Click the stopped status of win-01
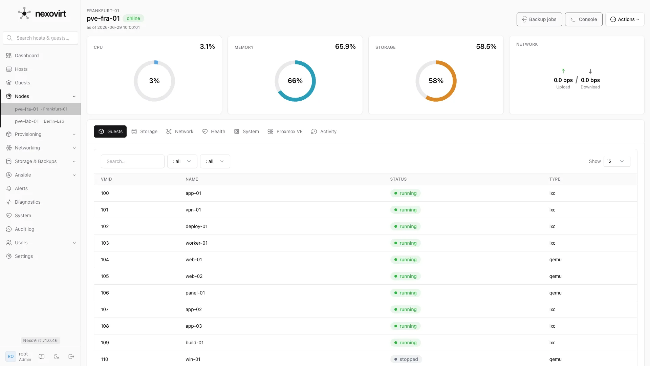The height and width of the screenshot is (366, 650). click(406, 359)
